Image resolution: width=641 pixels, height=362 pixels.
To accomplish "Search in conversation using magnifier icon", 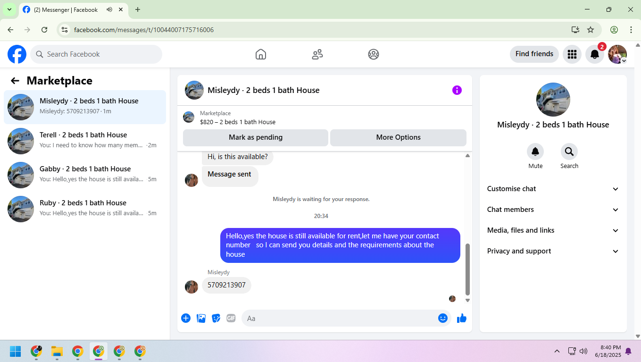I will [x=569, y=152].
